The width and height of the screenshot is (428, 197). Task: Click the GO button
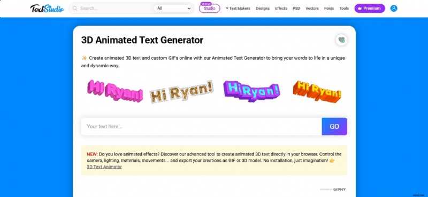pos(334,127)
